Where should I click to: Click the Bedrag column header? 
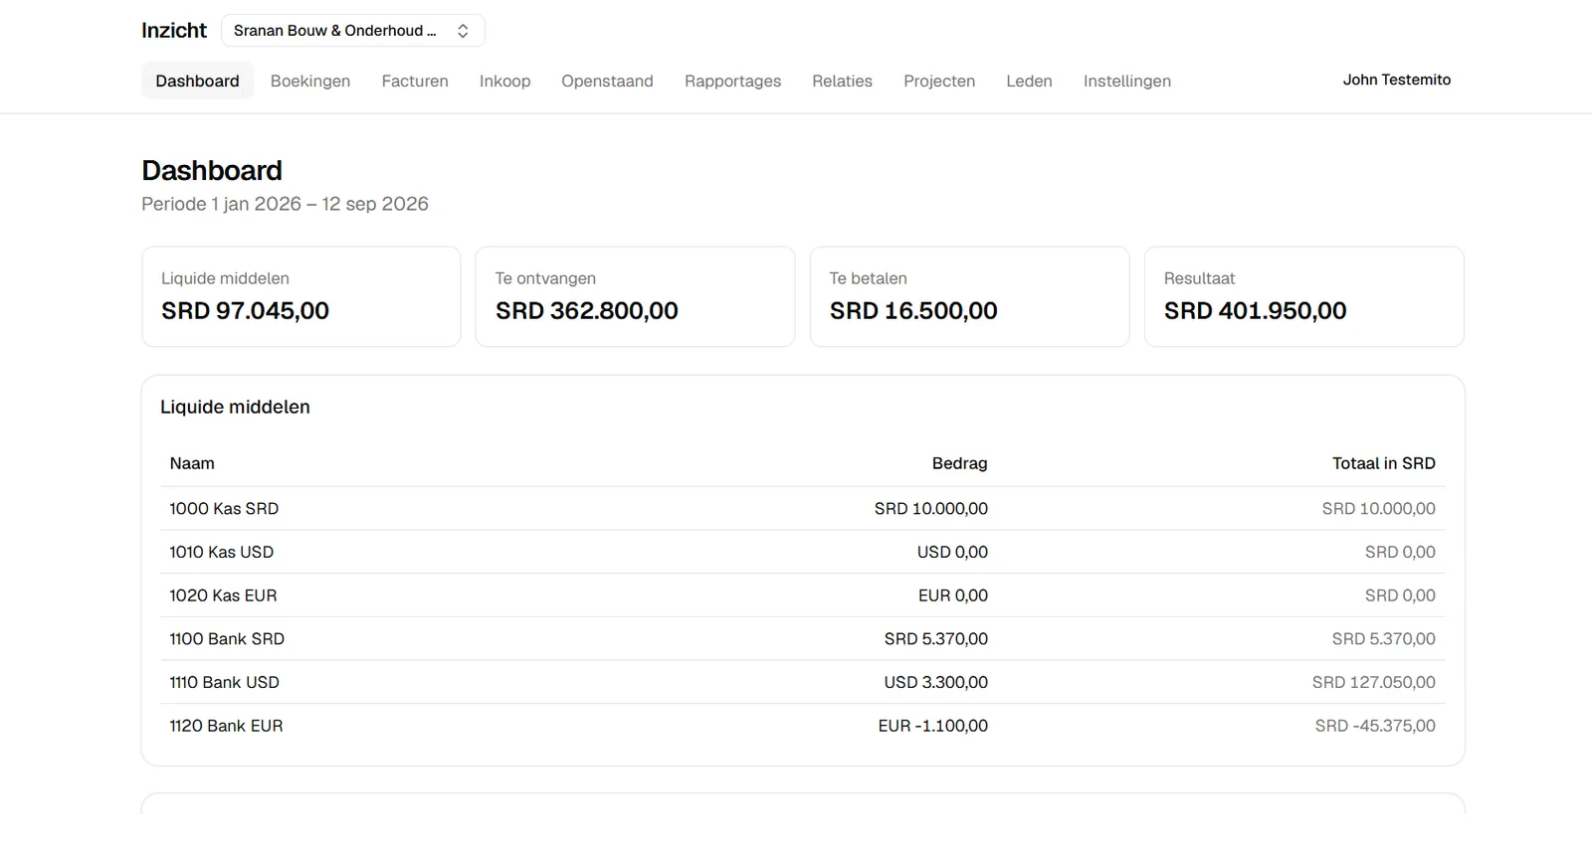(x=959, y=463)
